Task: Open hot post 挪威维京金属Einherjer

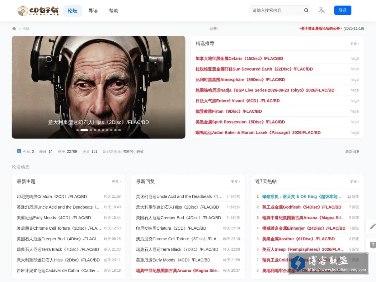Action: click(304, 228)
